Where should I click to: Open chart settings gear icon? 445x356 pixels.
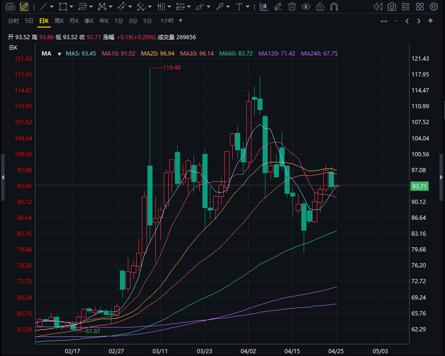coord(434,7)
